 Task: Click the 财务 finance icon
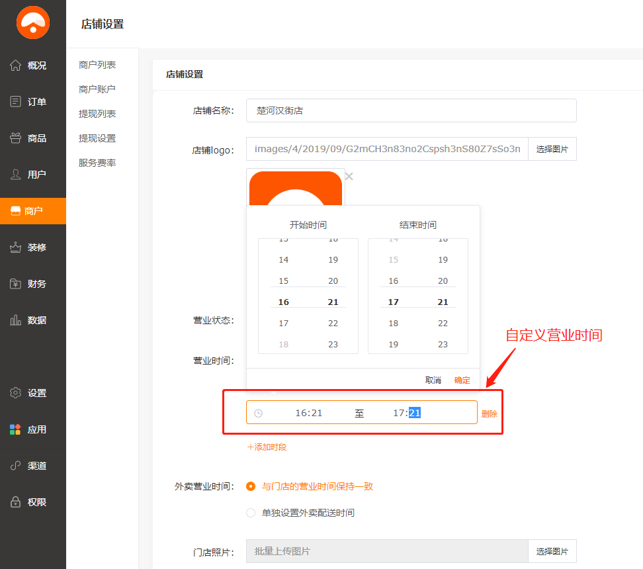(x=16, y=284)
